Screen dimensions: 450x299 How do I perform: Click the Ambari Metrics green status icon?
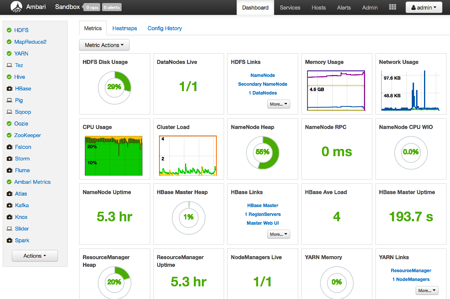(9, 182)
